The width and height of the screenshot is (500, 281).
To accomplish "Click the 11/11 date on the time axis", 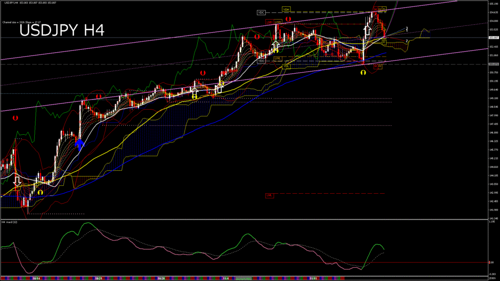I will (x=313, y=279).
